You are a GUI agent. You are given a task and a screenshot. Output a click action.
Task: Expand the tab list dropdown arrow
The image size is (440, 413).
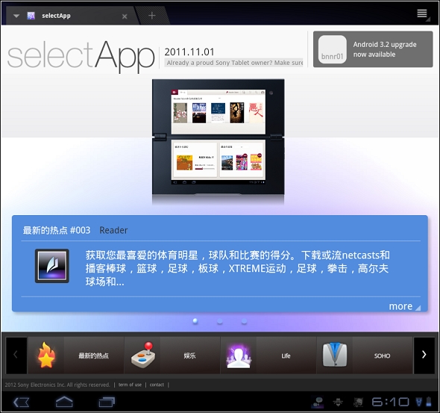coord(16,16)
